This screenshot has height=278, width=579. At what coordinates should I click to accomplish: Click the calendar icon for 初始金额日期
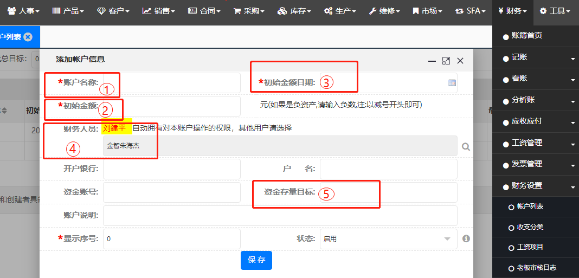tap(452, 83)
